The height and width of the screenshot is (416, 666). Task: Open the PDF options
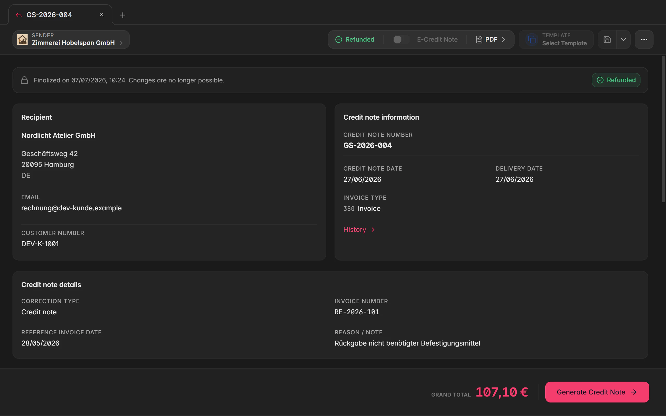[491, 40]
